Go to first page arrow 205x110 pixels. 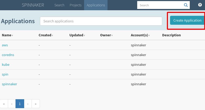[4, 104]
